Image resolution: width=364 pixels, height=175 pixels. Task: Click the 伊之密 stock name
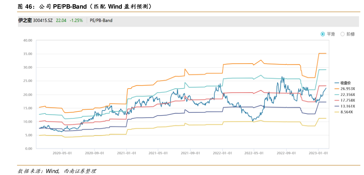(25, 20)
